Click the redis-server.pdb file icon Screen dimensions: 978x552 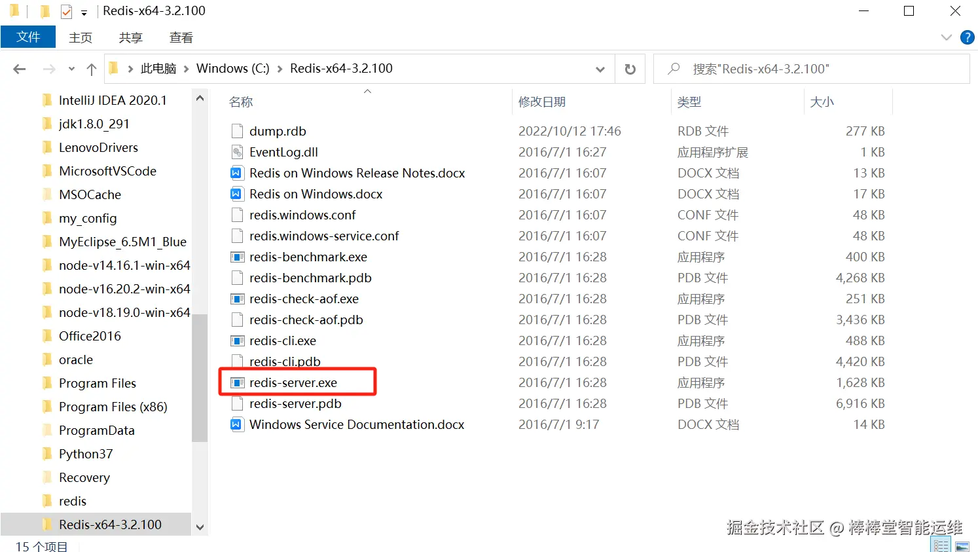point(237,403)
